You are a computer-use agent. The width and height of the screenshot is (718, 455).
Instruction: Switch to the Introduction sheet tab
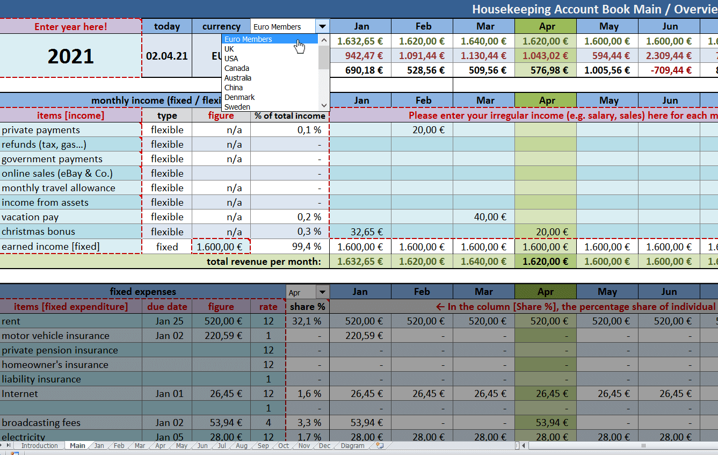pyautogui.click(x=39, y=446)
